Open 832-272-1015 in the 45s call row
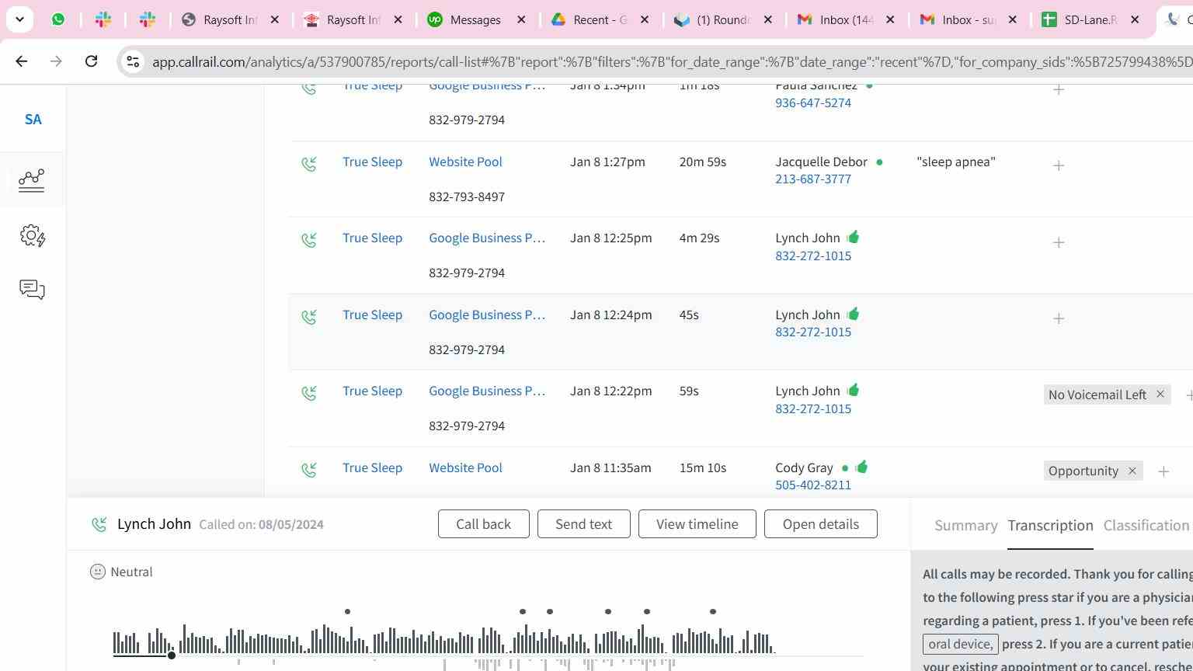The image size is (1193, 671). click(813, 332)
